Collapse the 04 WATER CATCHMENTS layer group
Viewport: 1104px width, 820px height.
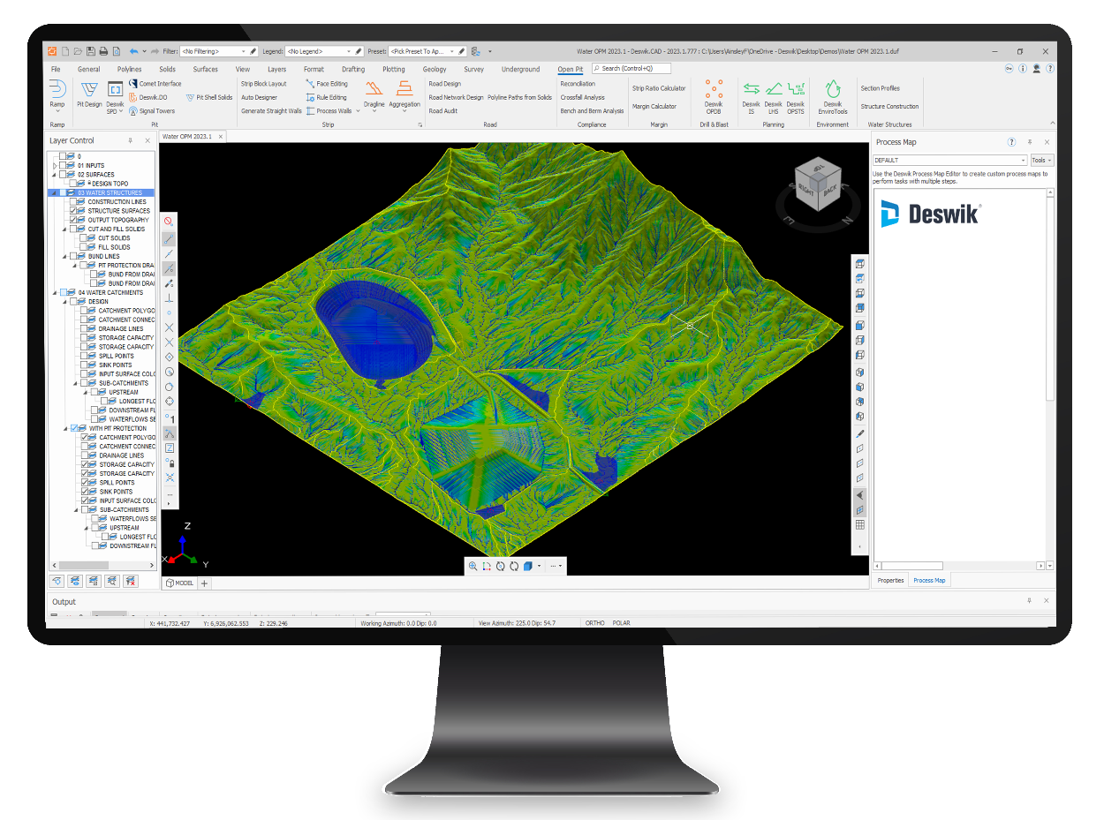point(55,292)
